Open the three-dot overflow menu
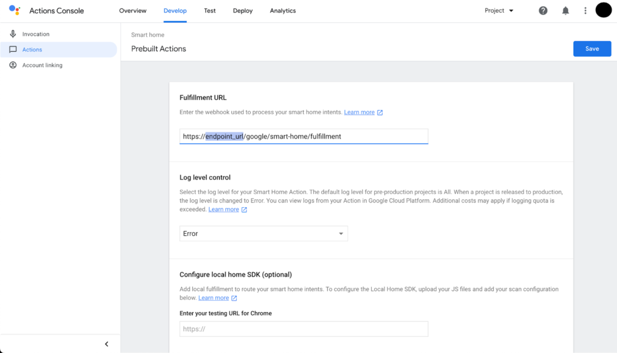Image resolution: width=617 pixels, height=353 pixels. coord(585,10)
